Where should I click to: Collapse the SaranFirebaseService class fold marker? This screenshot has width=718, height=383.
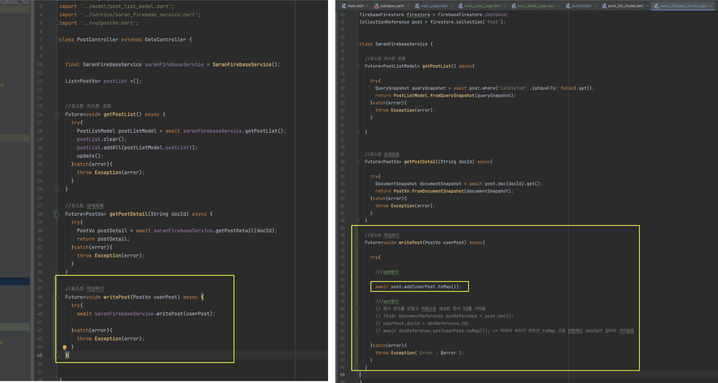coord(358,44)
